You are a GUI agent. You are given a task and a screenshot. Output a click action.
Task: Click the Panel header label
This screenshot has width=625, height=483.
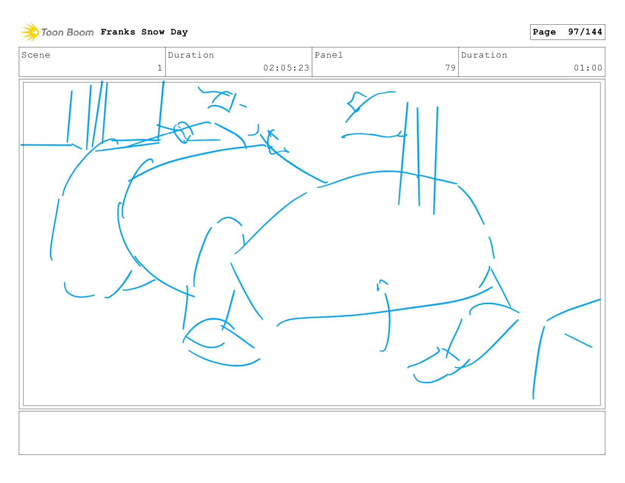click(329, 55)
